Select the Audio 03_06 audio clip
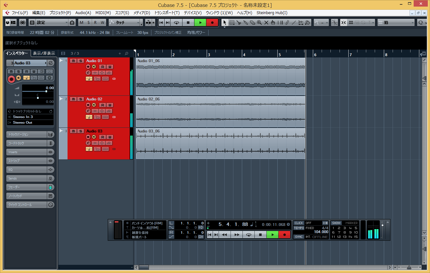This screenshot has height=273, width=430. point(220,143)
